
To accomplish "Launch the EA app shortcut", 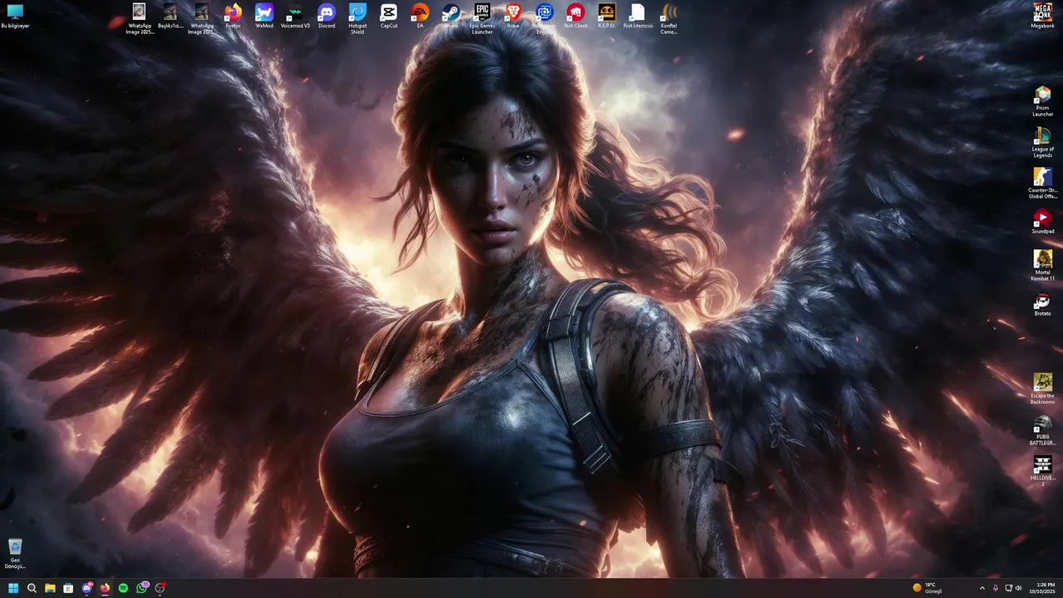I will (420, 16).
